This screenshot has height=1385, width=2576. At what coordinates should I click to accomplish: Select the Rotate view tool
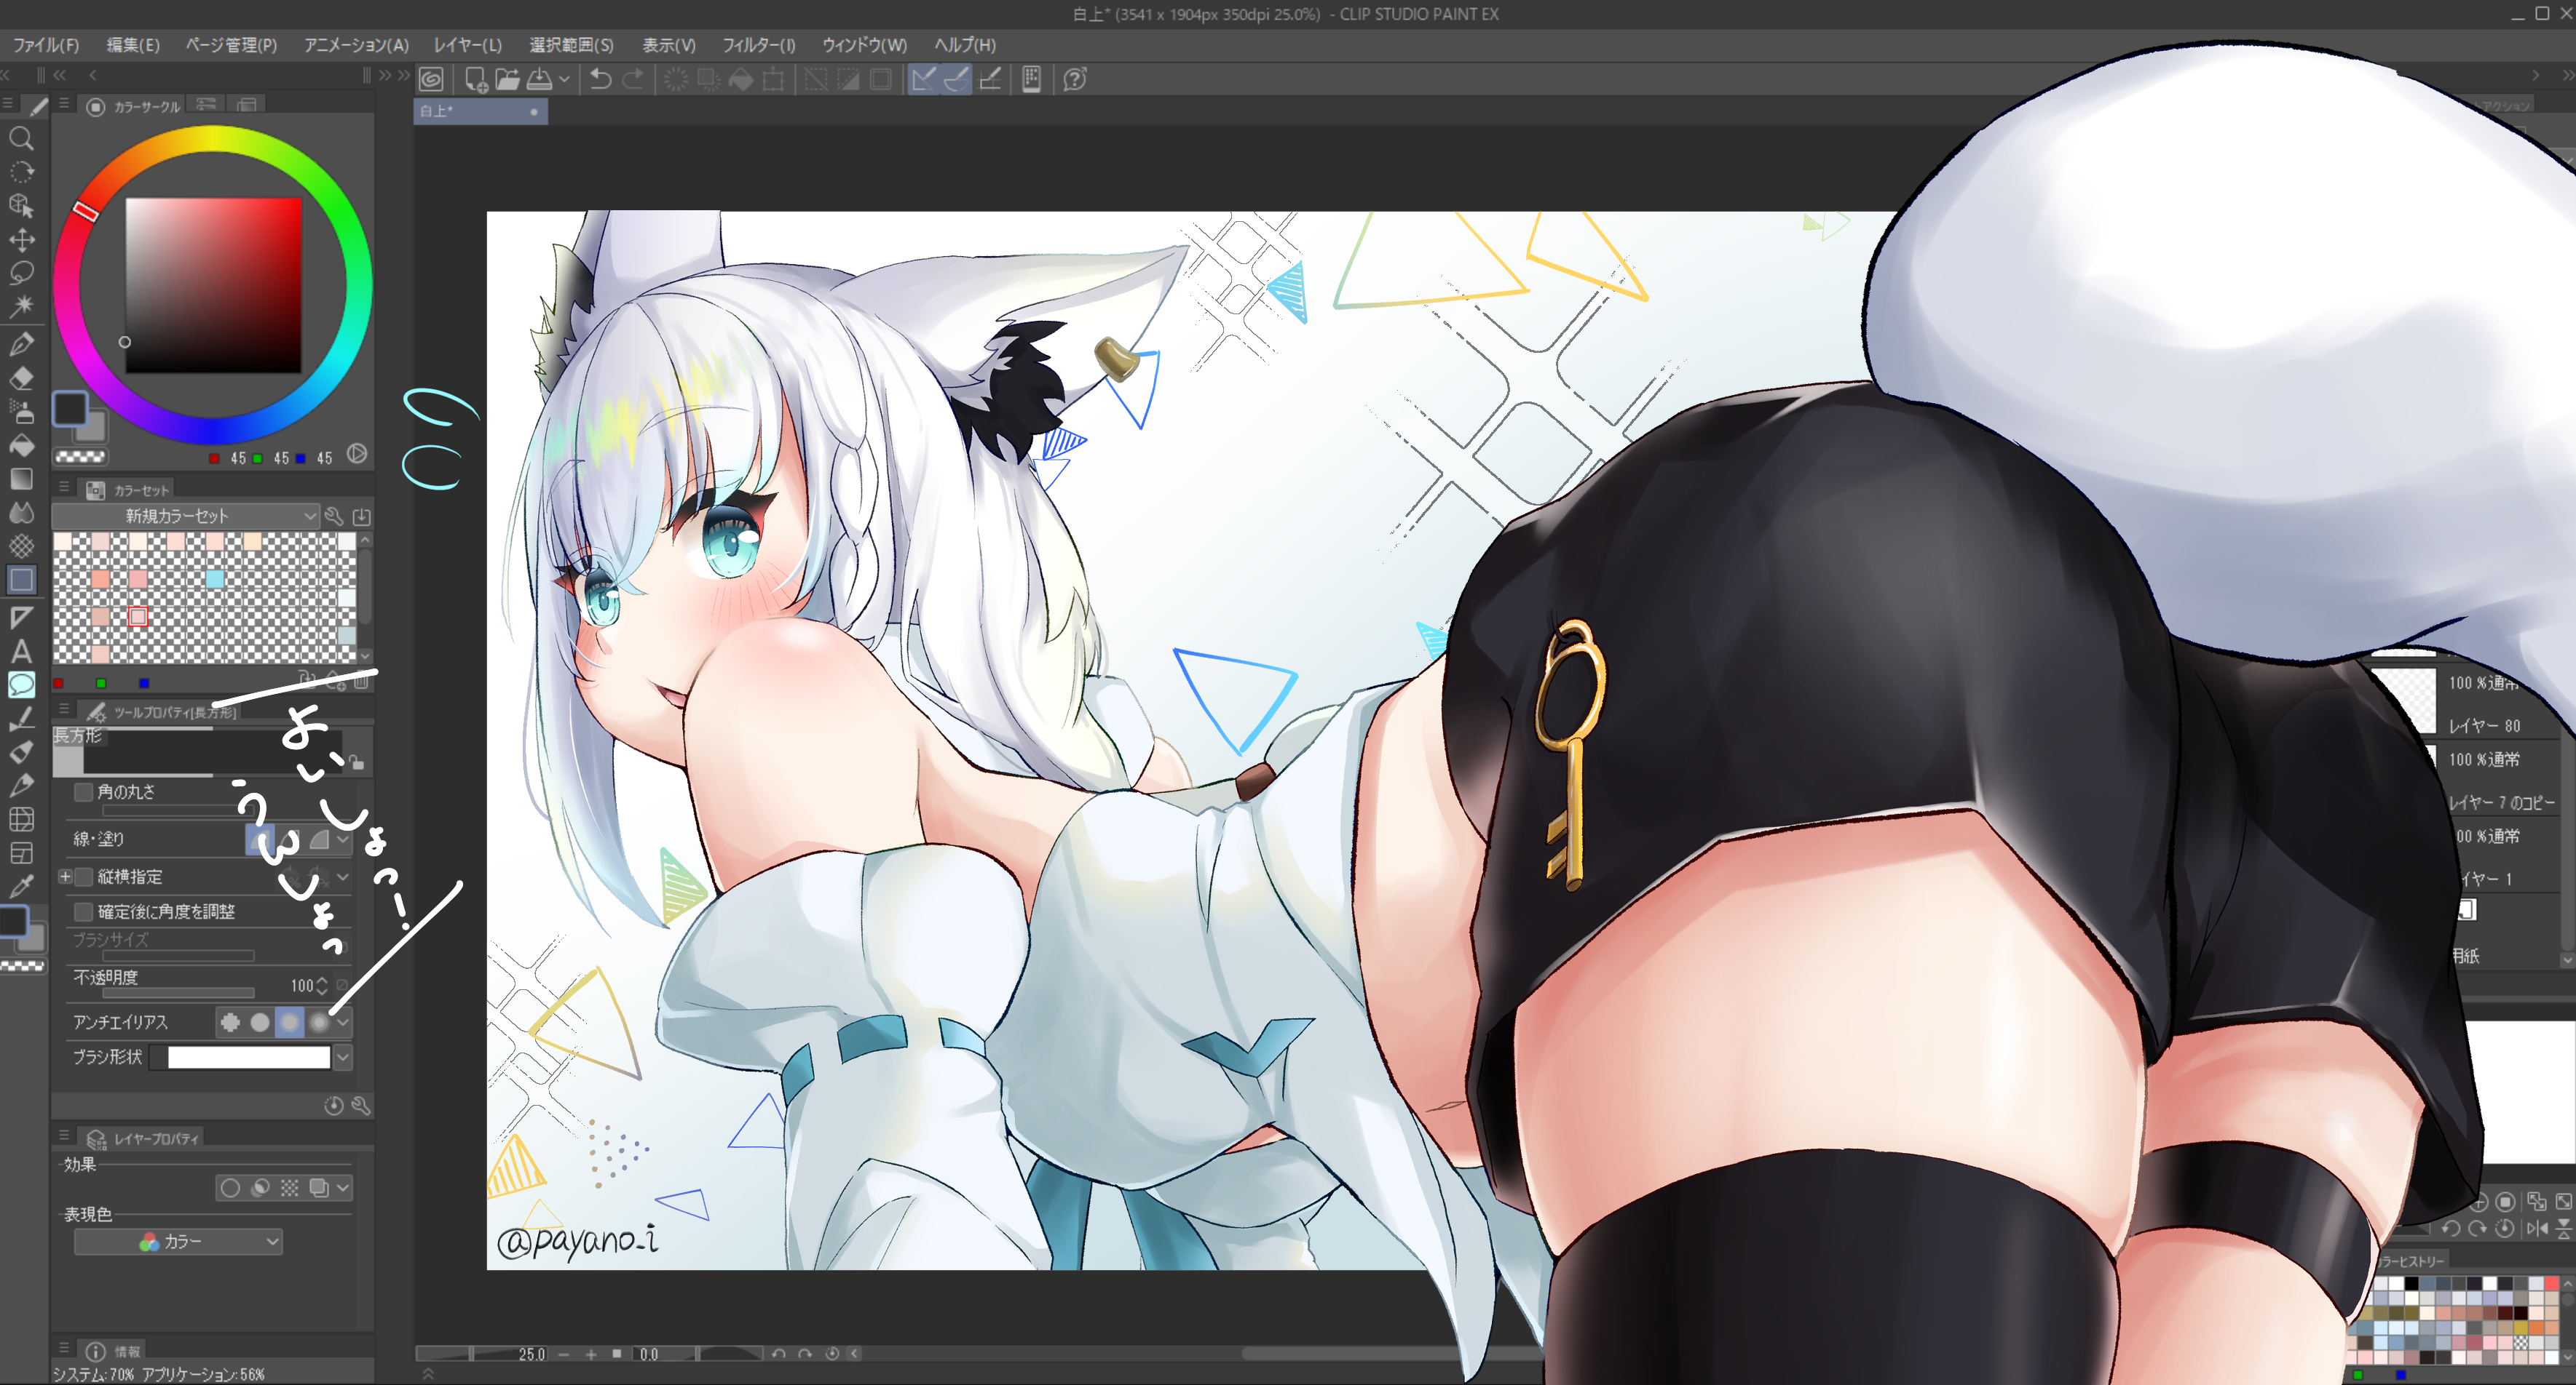pyautogui.click(x=21, y=172)
